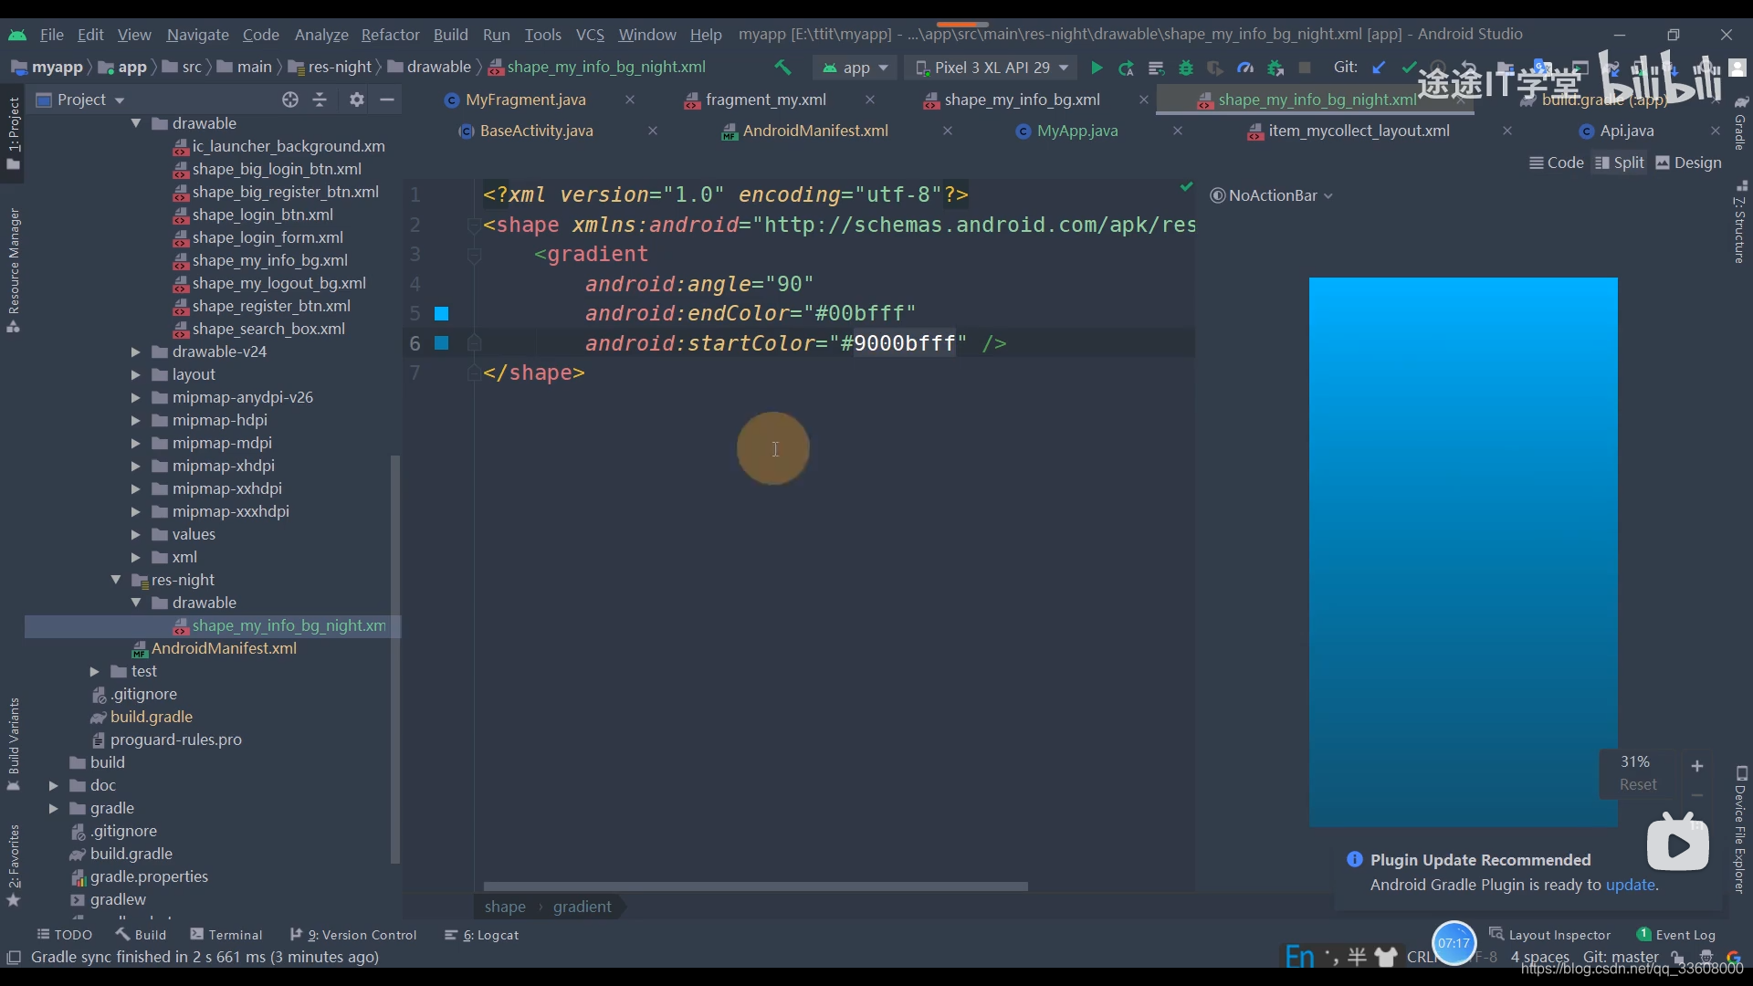Click gradient breadcrumb at editor bottom
The width and height of the screenshot is (1753, 986).
(x=582, y=907)
